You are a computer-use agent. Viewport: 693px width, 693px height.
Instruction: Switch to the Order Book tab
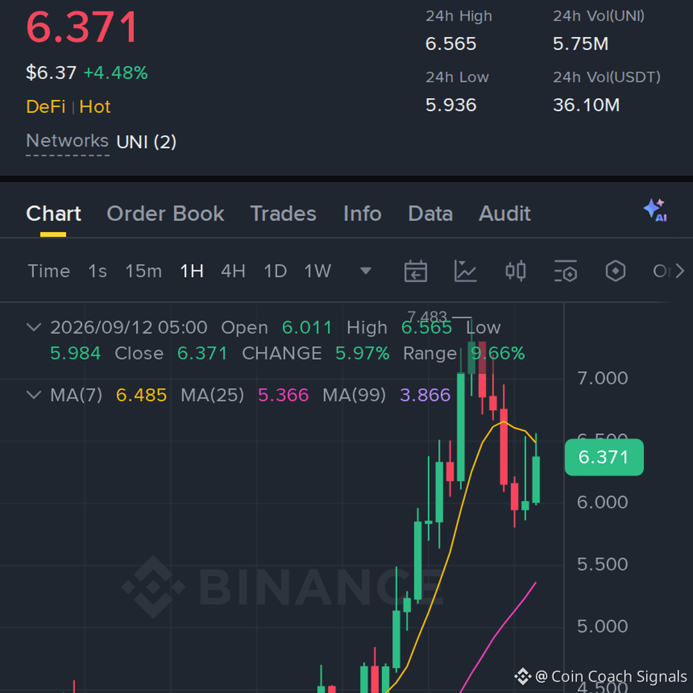(x=166, y=214)
